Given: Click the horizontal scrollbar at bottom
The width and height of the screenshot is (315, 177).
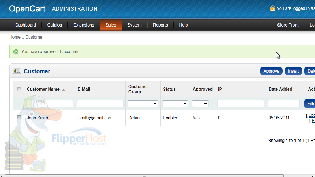Looking at the screenshot, I should tap(144, 176).
